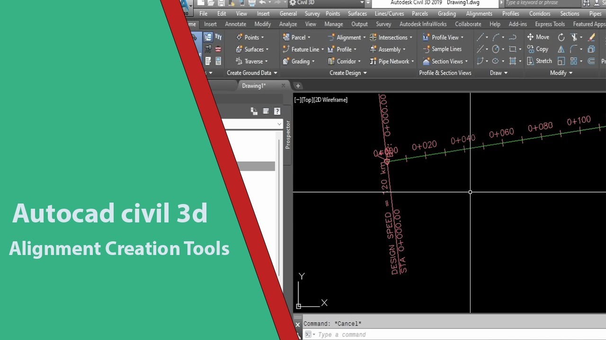The height and width of the screenshot is (340, 606).
Task: Expand the Modify panel
Action: pos(561,73)
